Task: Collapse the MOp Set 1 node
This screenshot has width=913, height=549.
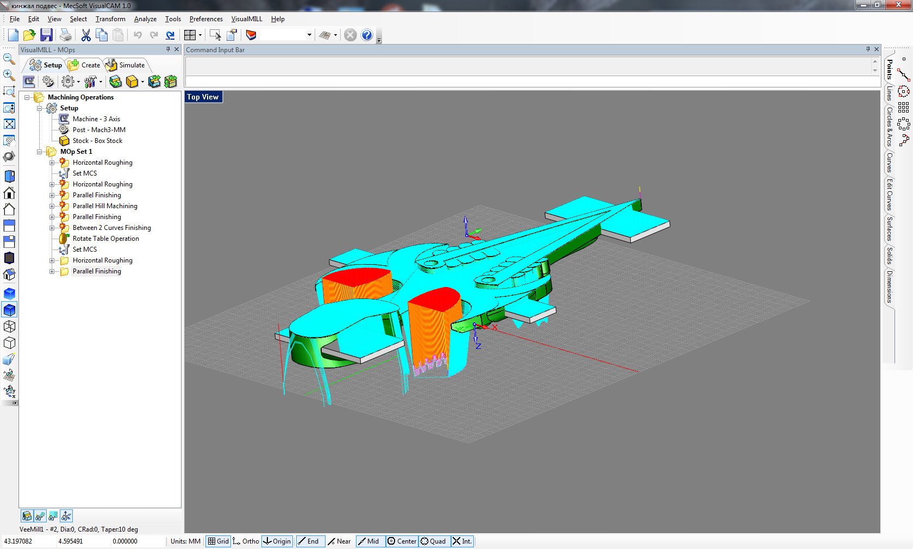Action: [40, 152]
